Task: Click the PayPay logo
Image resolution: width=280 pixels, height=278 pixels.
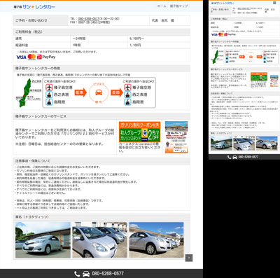Action: click(x=46, y=57)
